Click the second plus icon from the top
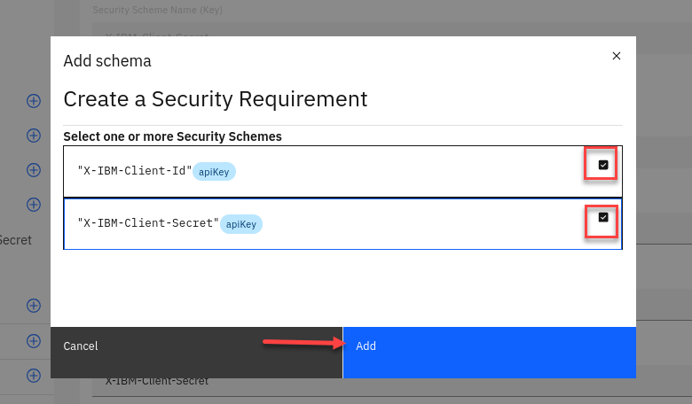This screenshot has width=692, height=404. tap(34, 136)
